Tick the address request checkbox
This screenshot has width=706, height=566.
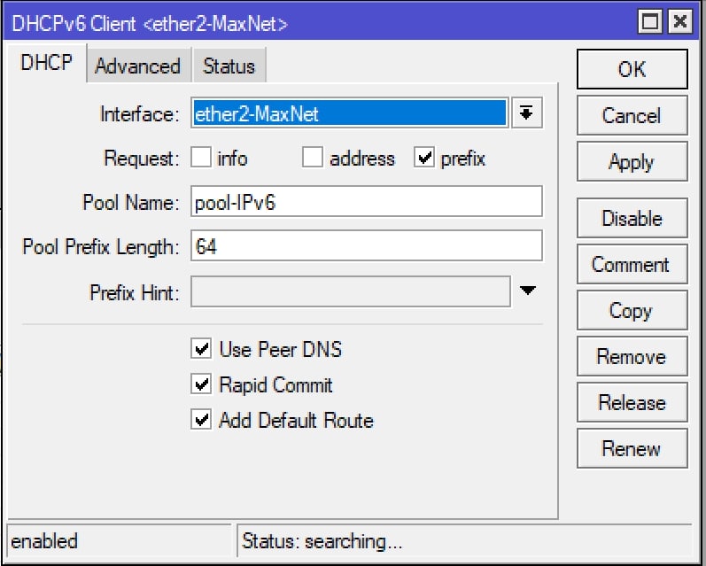[x=313, y=158]
